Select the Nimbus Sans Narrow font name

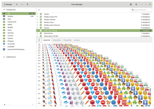coord(52,25)
